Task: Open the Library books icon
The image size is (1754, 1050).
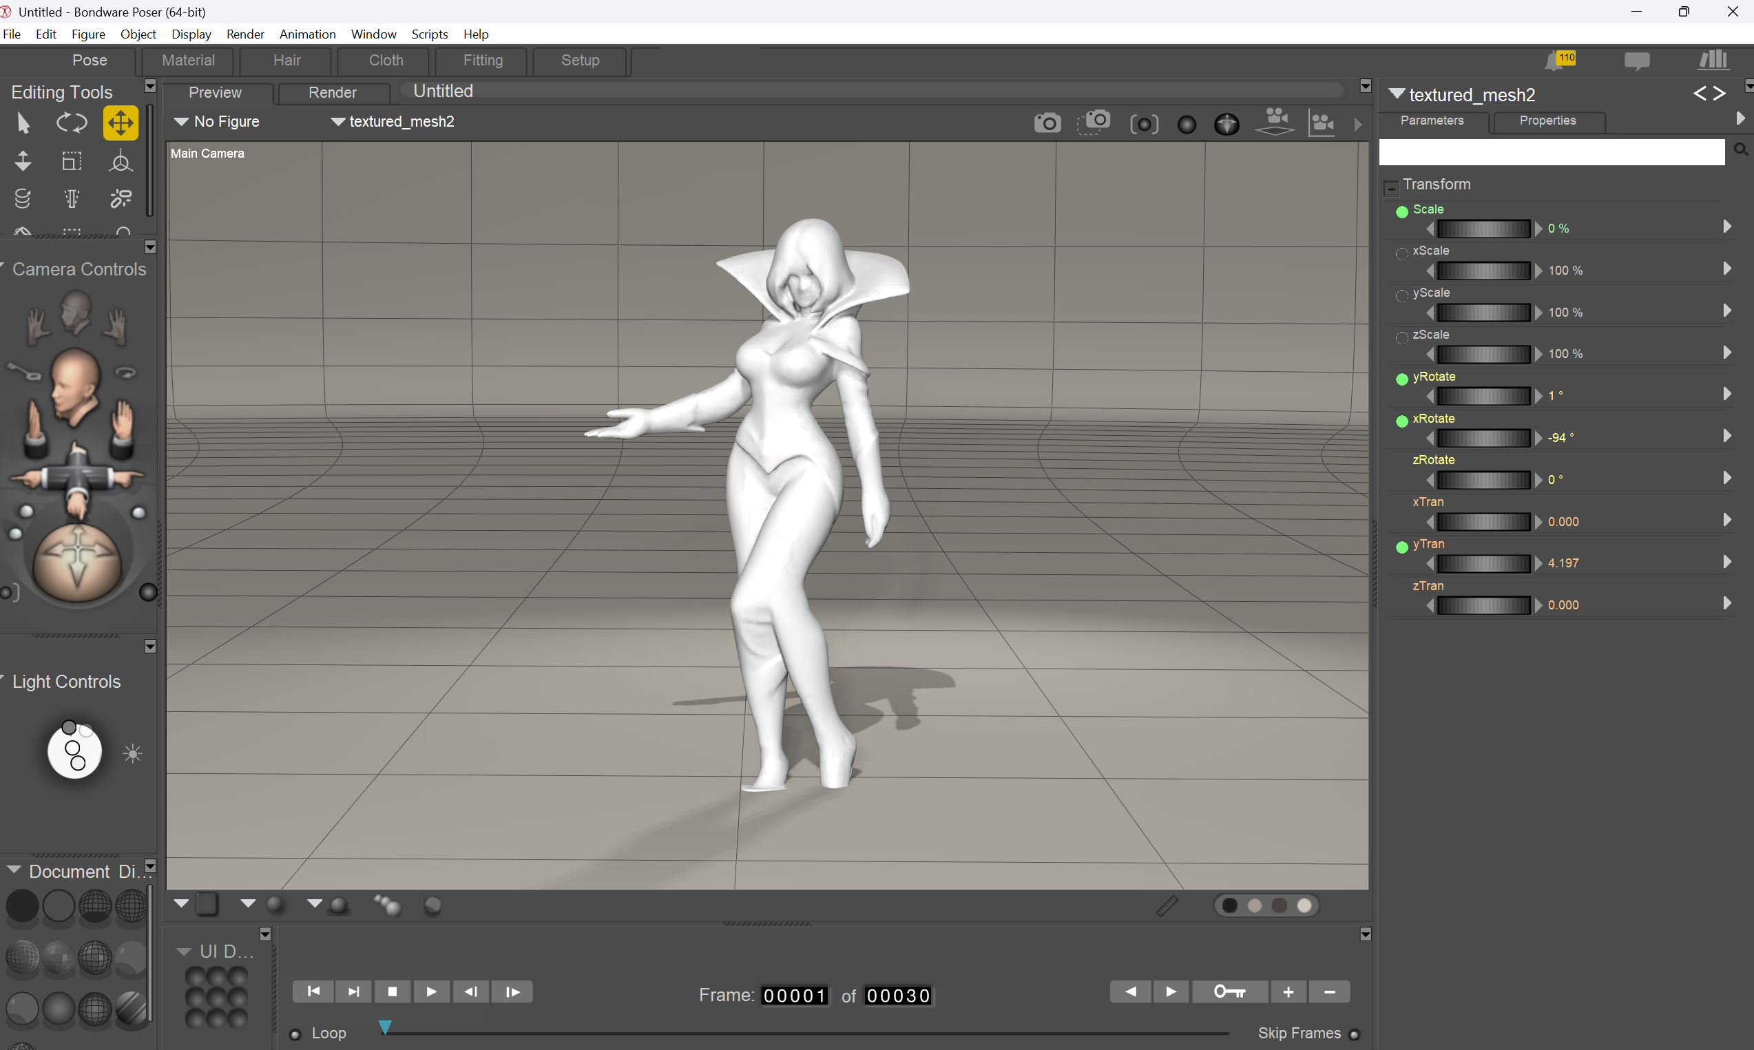Action: click(x=1713, y=60)
